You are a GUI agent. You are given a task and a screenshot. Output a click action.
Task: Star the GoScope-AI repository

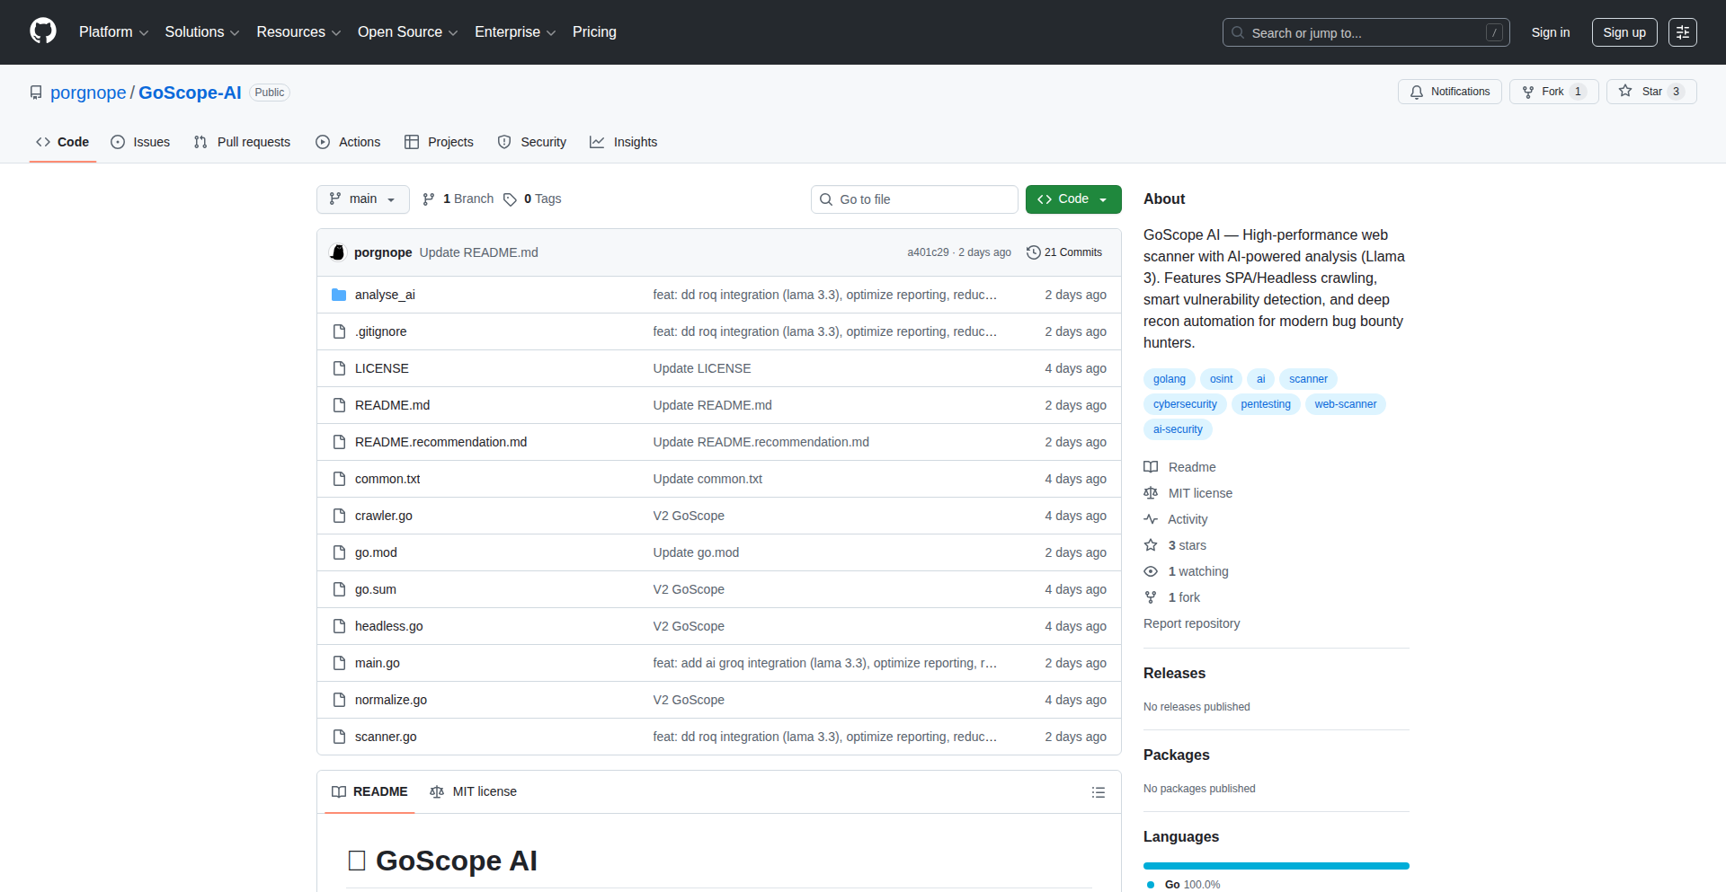click(1641, 92)
